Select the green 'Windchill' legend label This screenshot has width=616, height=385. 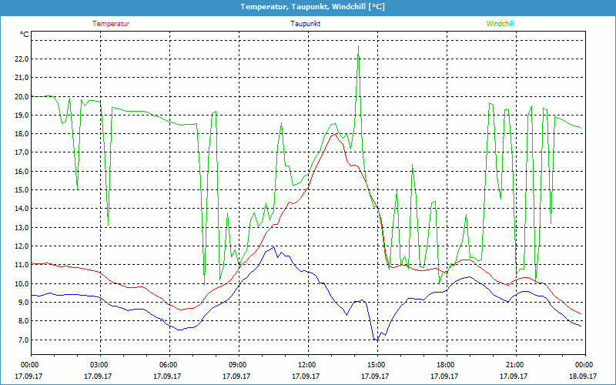click(x=500, y=24)
